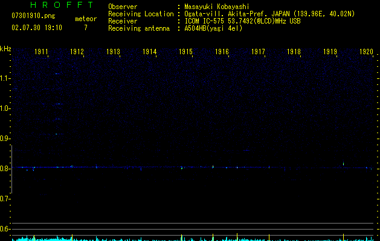
Task: Click the date stamp 02.07.30 19:10
Action: (x=37, y=28)
